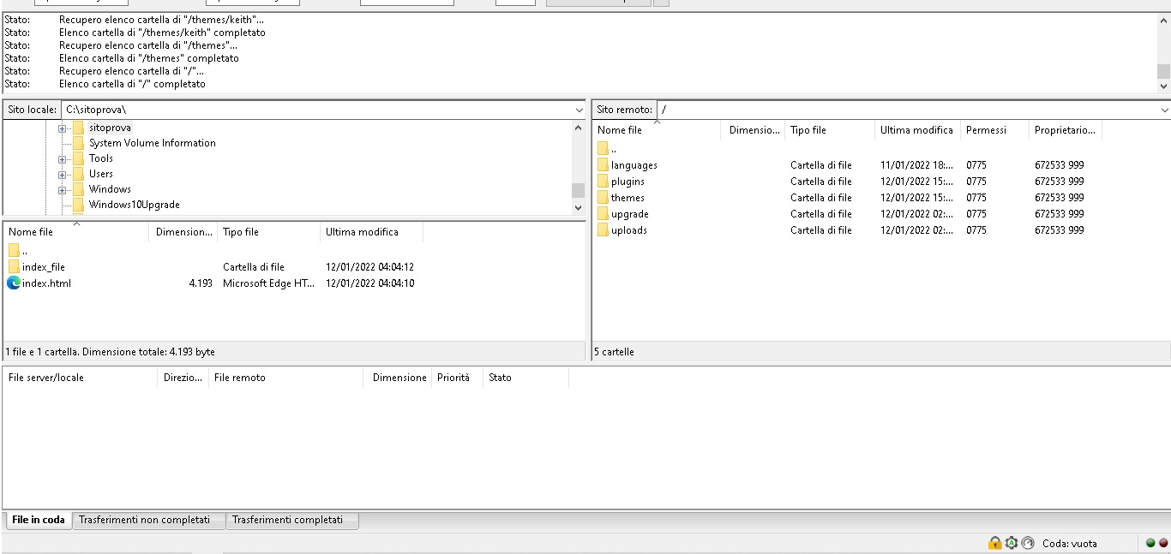Click the log pane scroll-down arrow

(x=1163, y=86)
